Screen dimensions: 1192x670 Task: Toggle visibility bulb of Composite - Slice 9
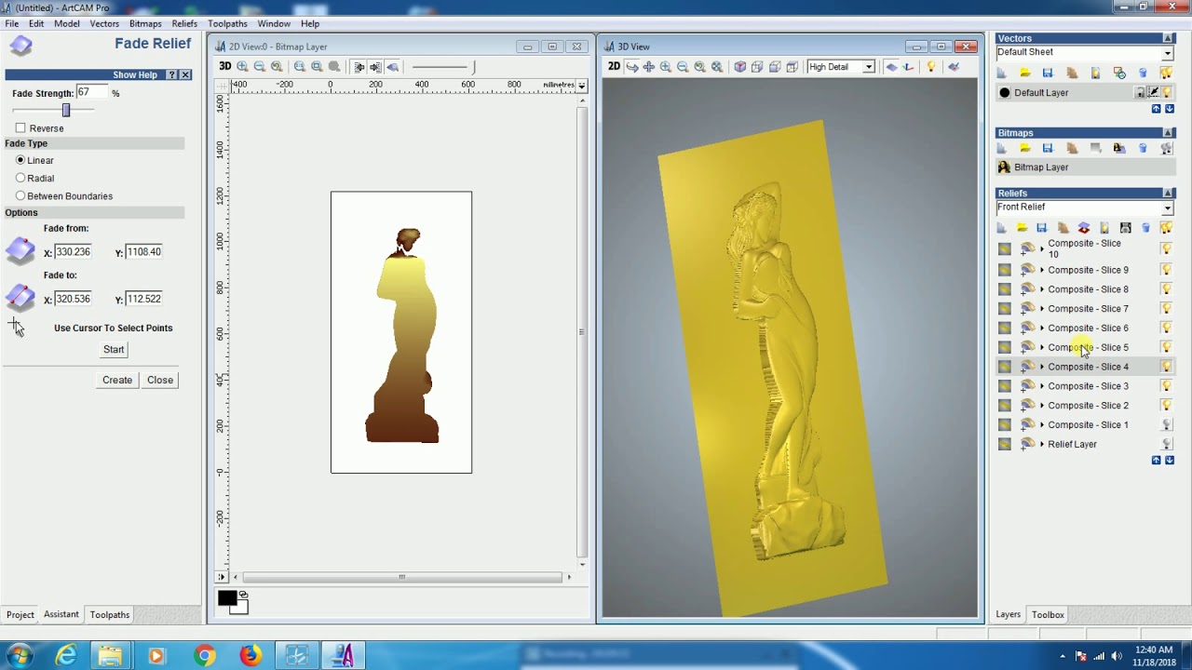(1165, 270)
